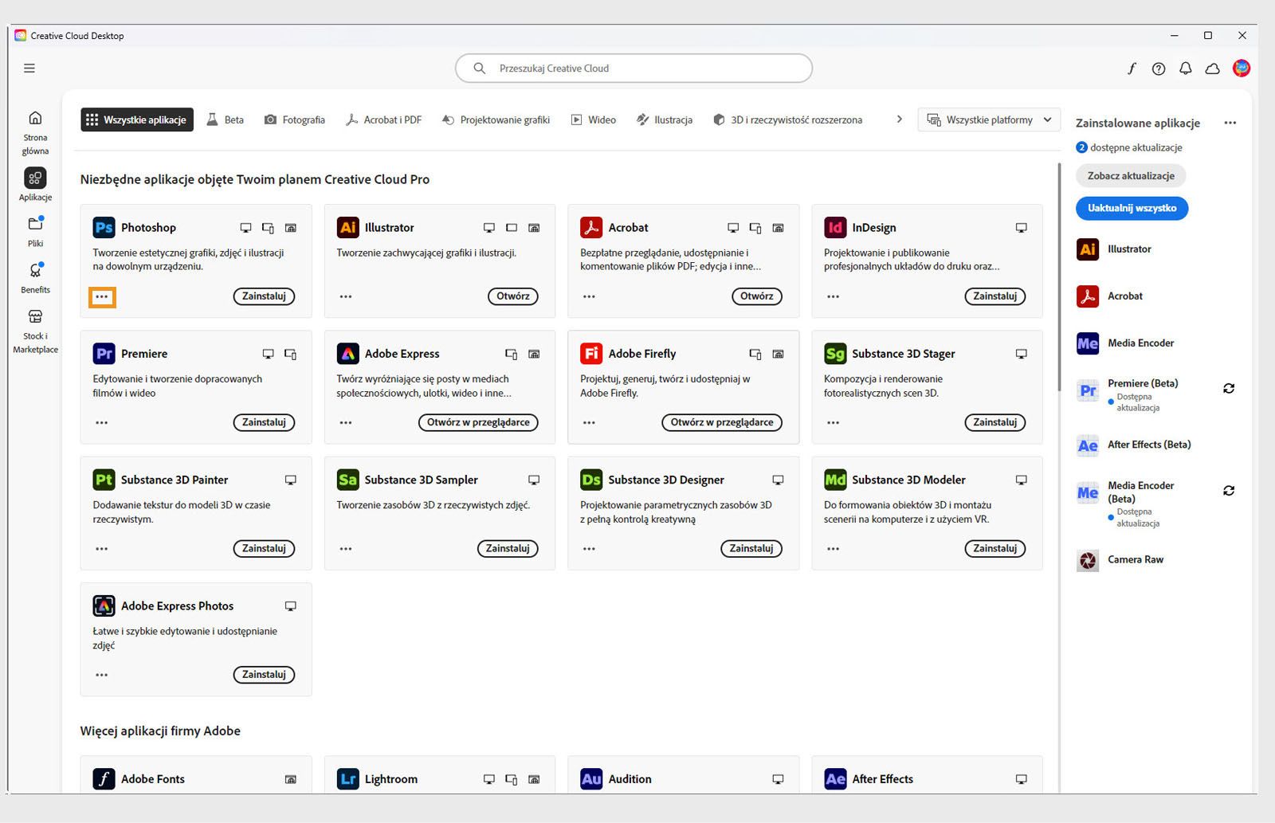The width and height of the screenshot is (1275, 823).
Task: Open the notifications bell icon
Action: tap(1186, 69)
